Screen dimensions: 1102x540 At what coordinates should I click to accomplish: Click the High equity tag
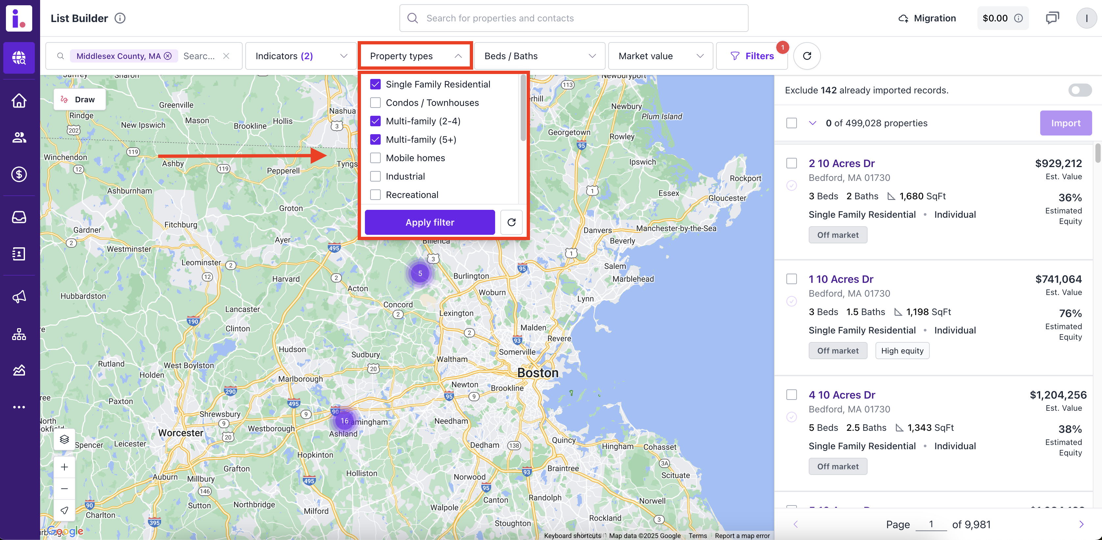coord(902,351)
